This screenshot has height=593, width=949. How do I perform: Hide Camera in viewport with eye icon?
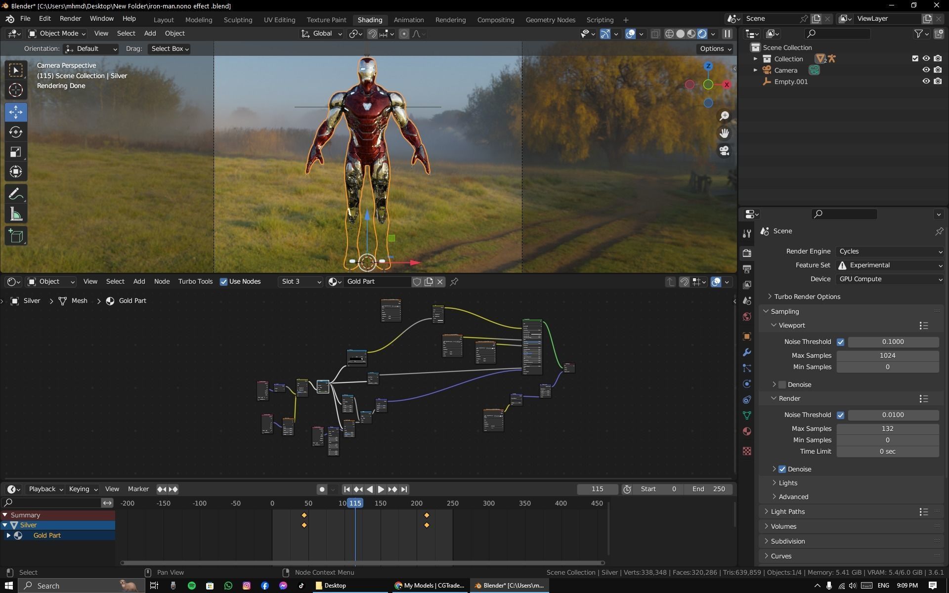tap(926, 70)
